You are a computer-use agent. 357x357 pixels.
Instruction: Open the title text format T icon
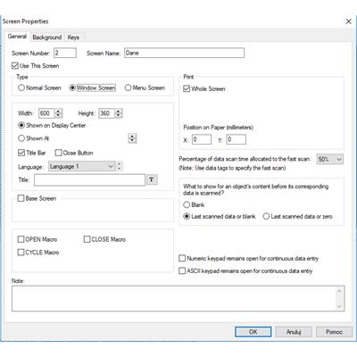pyautogui.click(x=152, y=179)
